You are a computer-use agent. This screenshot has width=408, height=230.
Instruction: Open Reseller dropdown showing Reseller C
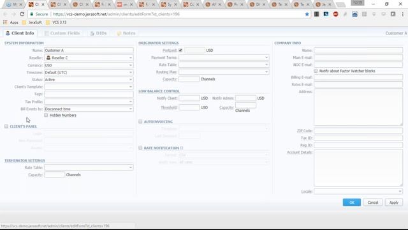(x=89, y=57)
